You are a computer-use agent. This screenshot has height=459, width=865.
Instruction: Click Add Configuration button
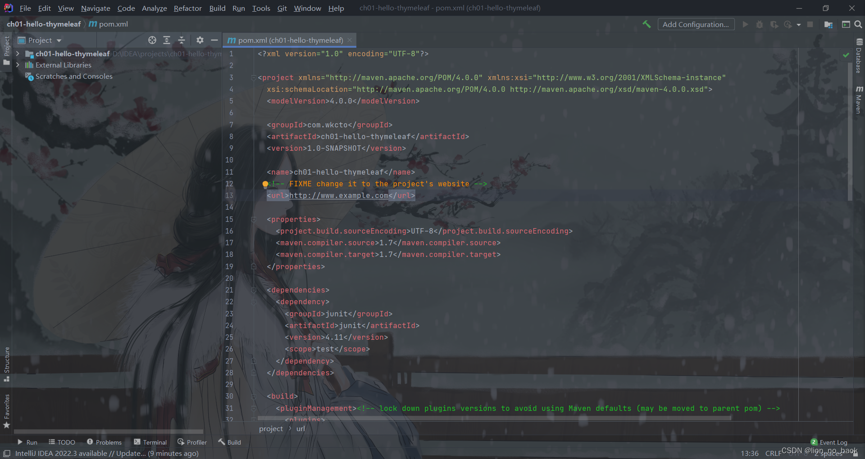[x=696, y=24]
